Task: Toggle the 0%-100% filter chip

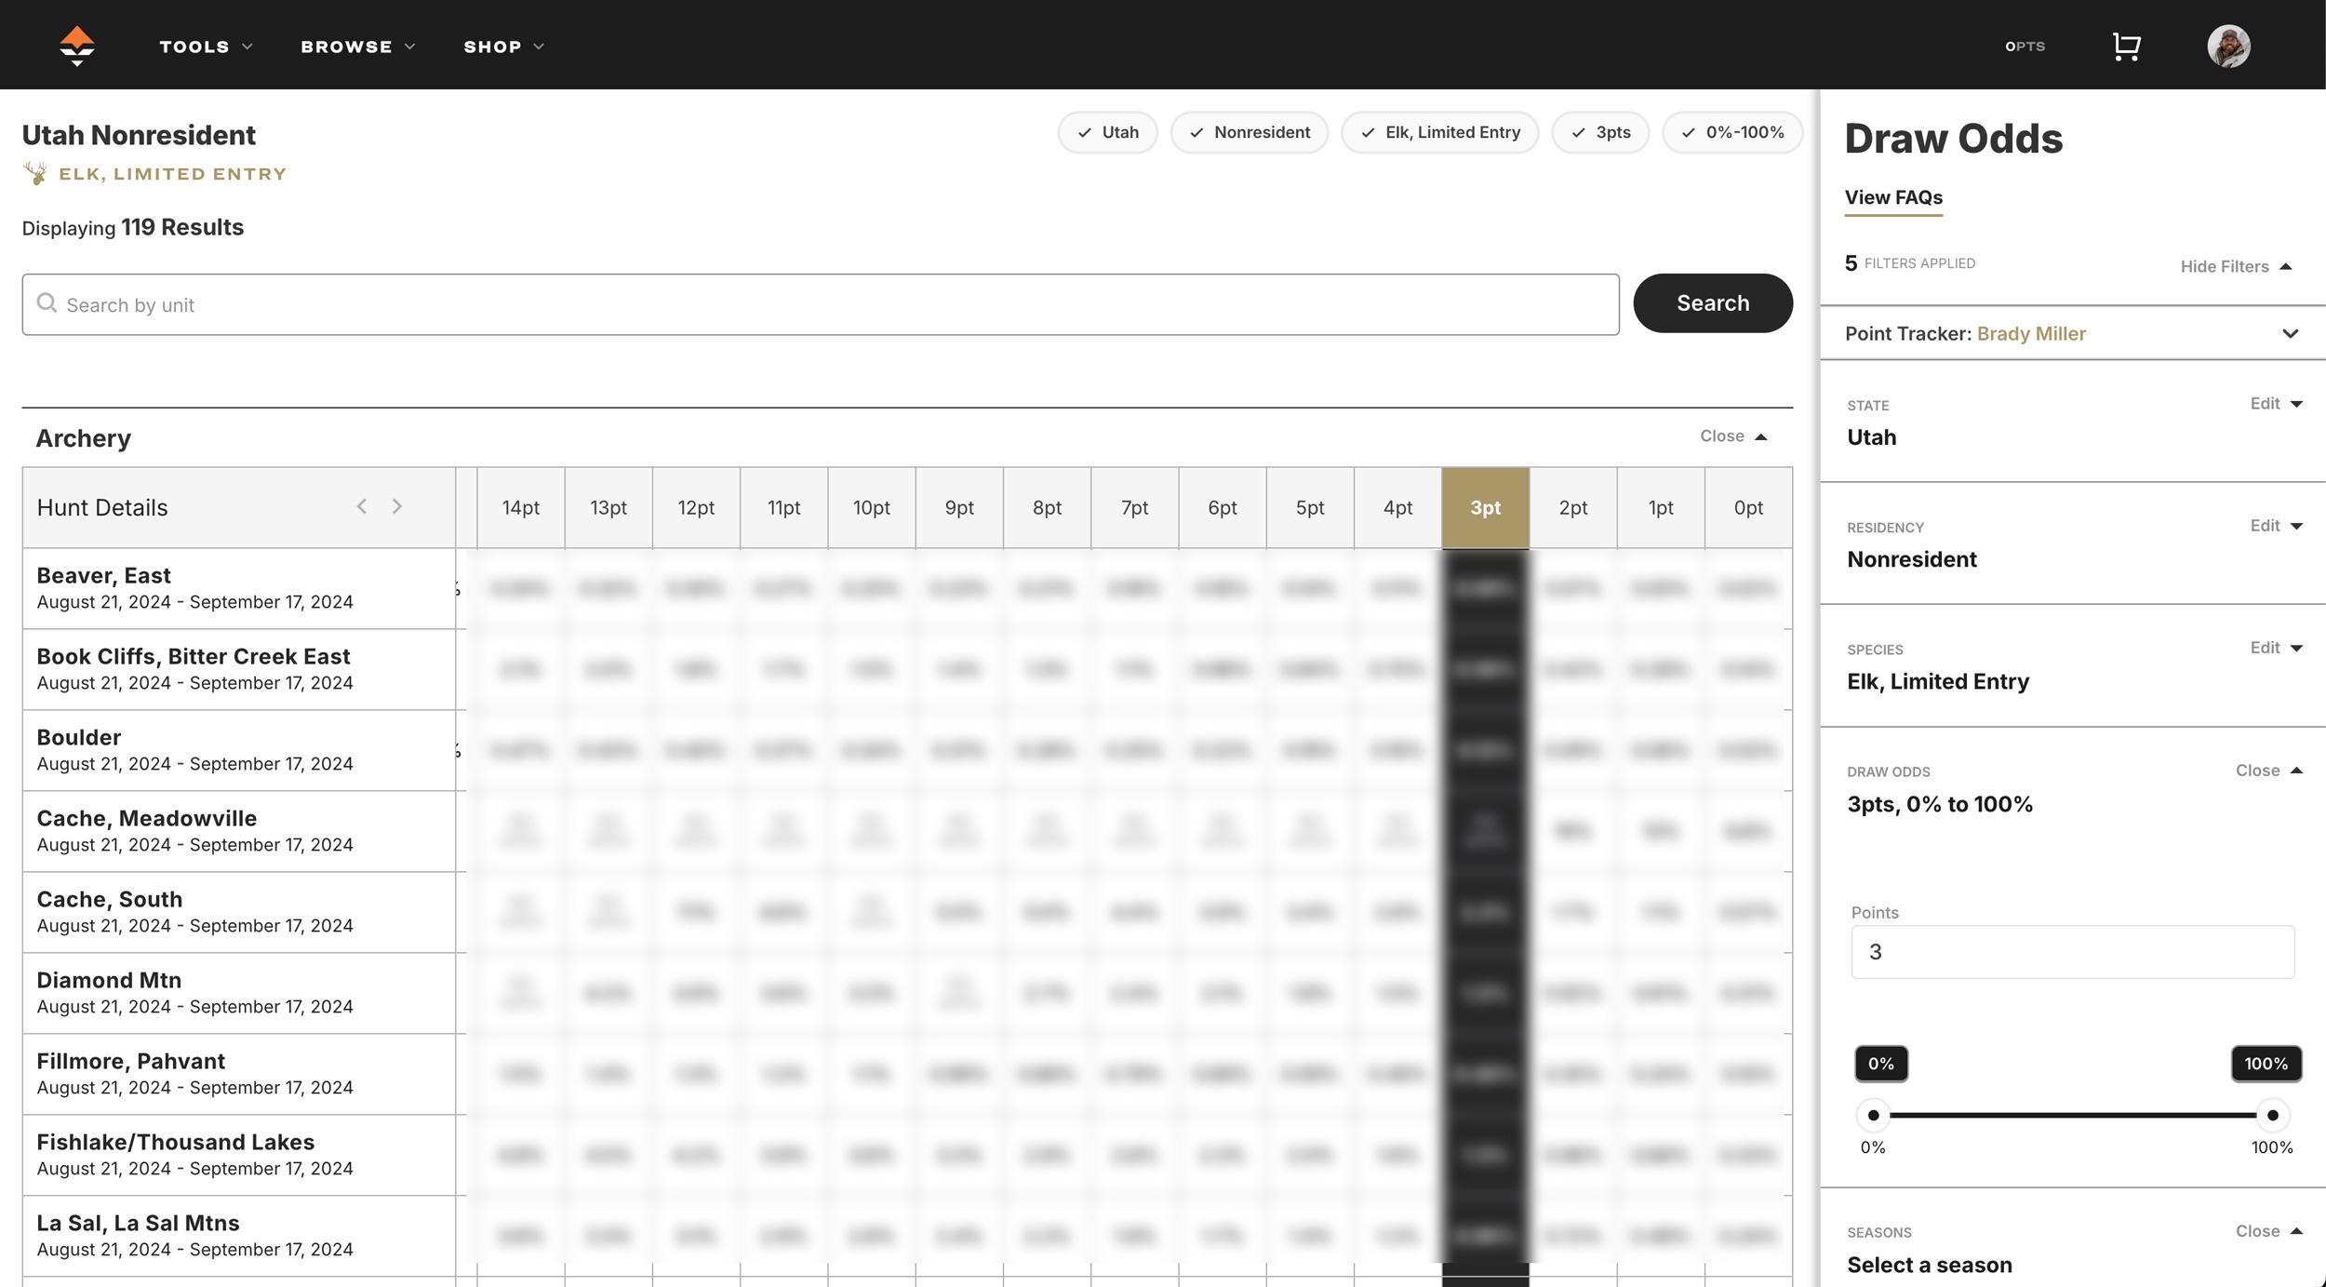Action: coord(1732,132)
